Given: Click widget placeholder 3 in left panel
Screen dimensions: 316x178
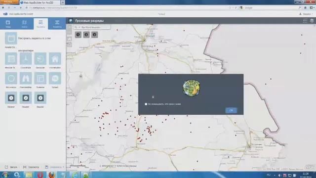Looking at the screenshot, I should [40, 98].
